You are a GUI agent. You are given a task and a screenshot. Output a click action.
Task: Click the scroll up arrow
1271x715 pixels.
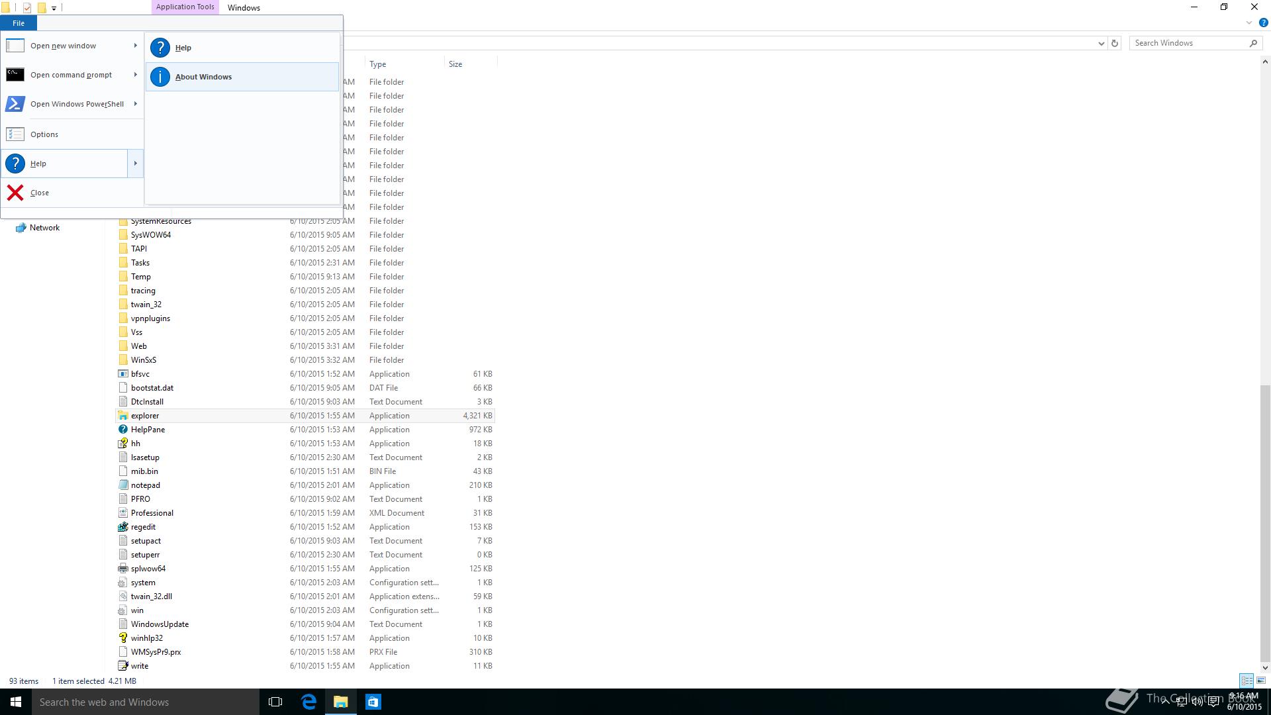1265,62
